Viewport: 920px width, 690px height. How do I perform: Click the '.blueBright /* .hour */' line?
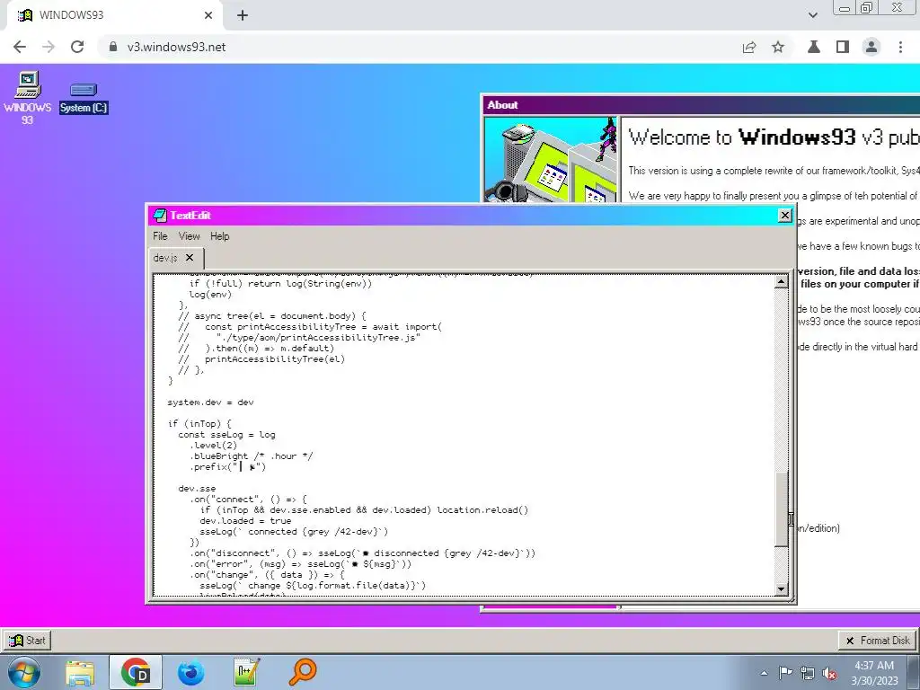(251, 456)
